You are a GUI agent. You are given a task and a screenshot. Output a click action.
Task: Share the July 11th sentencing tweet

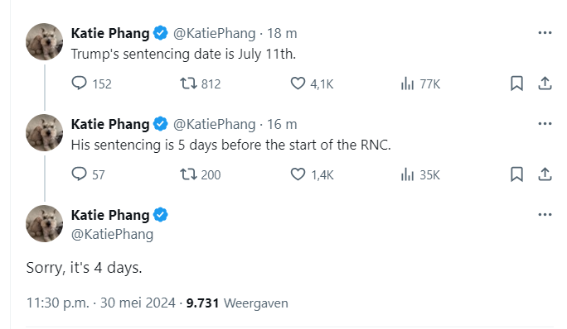[x=545, y=83]
